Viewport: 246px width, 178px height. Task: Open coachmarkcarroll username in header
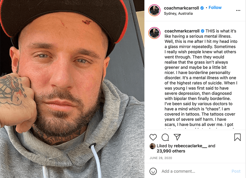181,8
